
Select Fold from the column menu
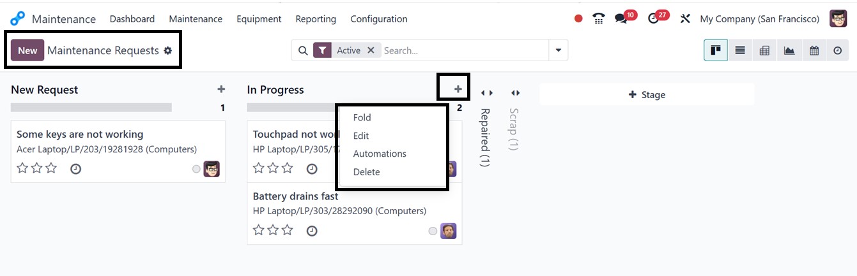click(362, 117)
